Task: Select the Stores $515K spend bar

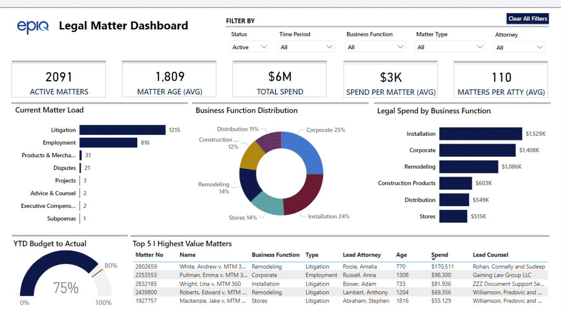Action: pos(453,217)
